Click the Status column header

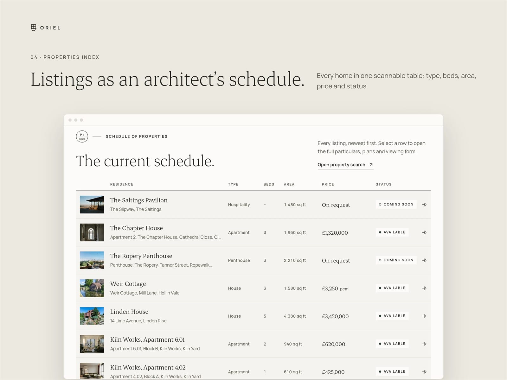tap(384, 184)
